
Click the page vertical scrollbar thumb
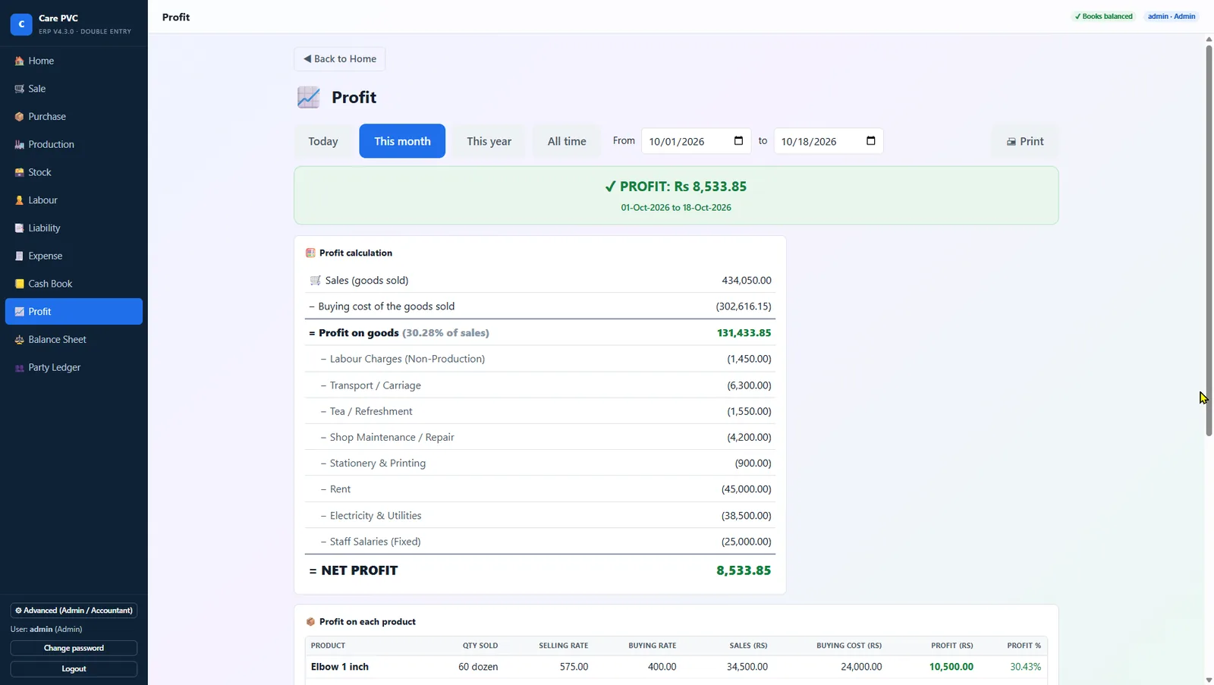[x=1209, y=240]
